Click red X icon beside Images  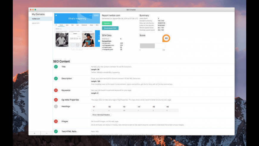click(x=56, y=121)
